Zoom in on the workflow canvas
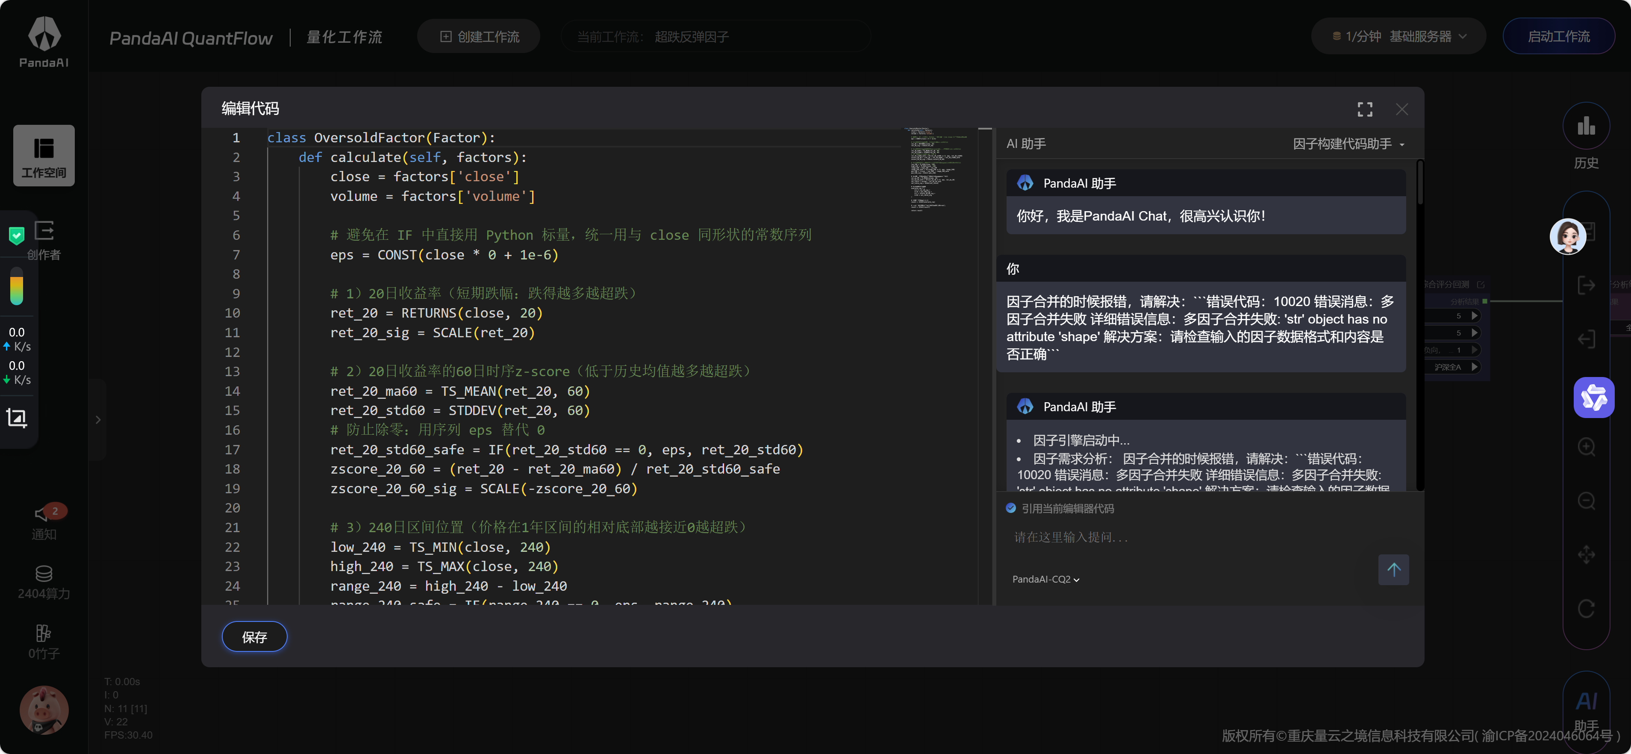Viewport: 1631px width, 754px height. [1586, 446]
